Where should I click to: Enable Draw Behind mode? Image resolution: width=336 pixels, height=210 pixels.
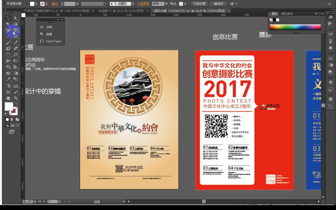12,125
